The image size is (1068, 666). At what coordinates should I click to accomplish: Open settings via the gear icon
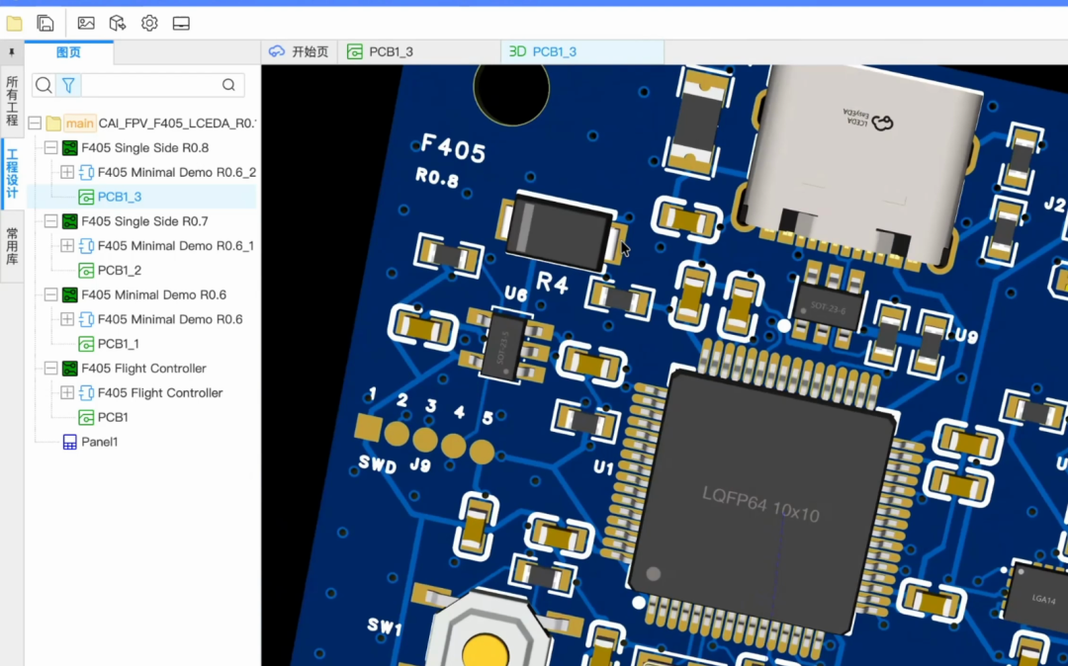149,23
